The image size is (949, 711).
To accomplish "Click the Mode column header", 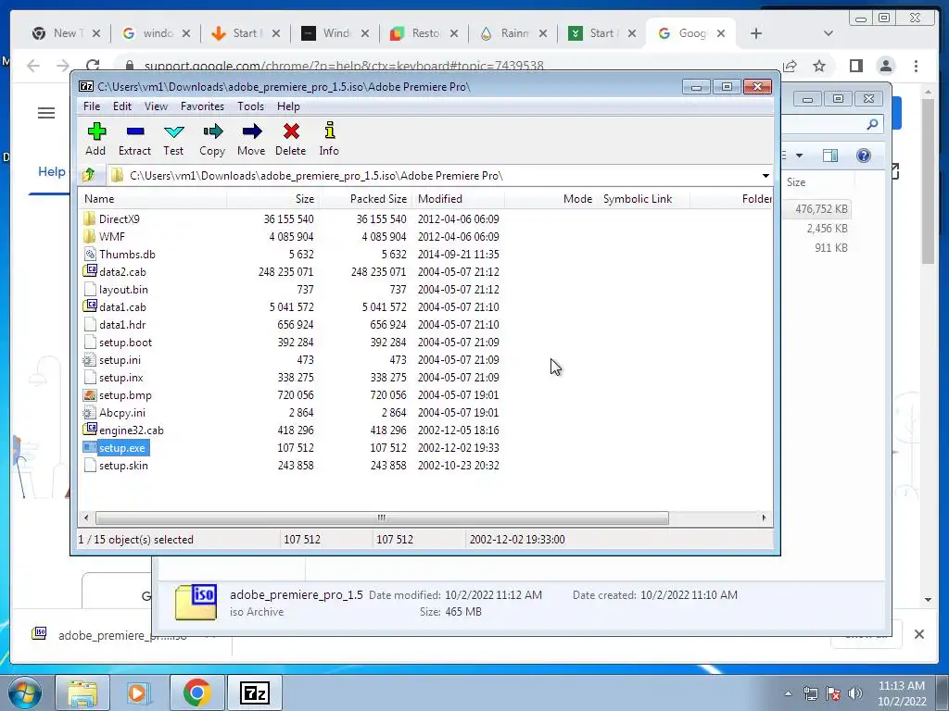I will (x=550, y=199).
